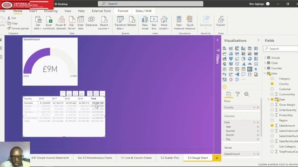
Task: Check the Gross Margin field
Action: coord(272,104)
